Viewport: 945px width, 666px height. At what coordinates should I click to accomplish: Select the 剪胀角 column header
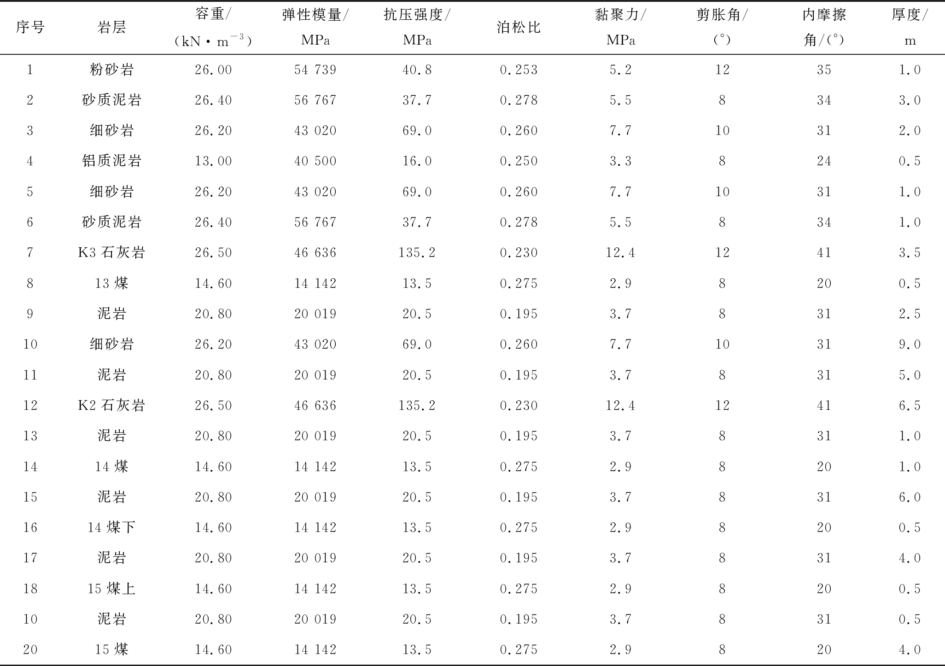tap(722, 28)
